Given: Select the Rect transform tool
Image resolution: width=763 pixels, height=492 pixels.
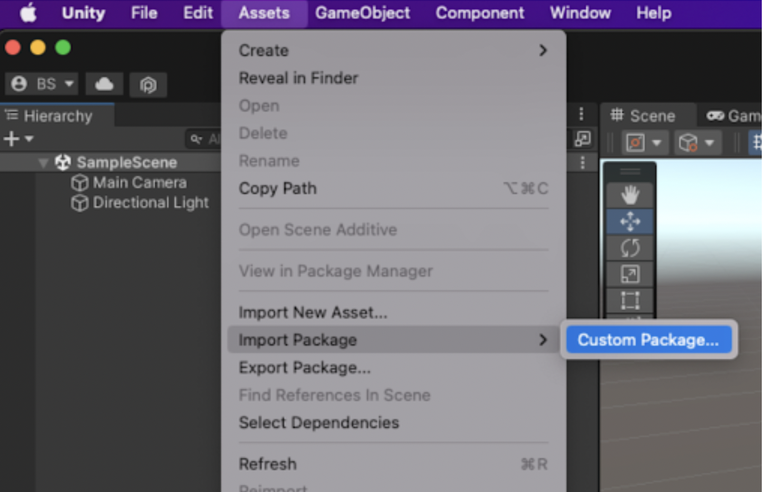Looking at the screenshot, I should 630,300.
